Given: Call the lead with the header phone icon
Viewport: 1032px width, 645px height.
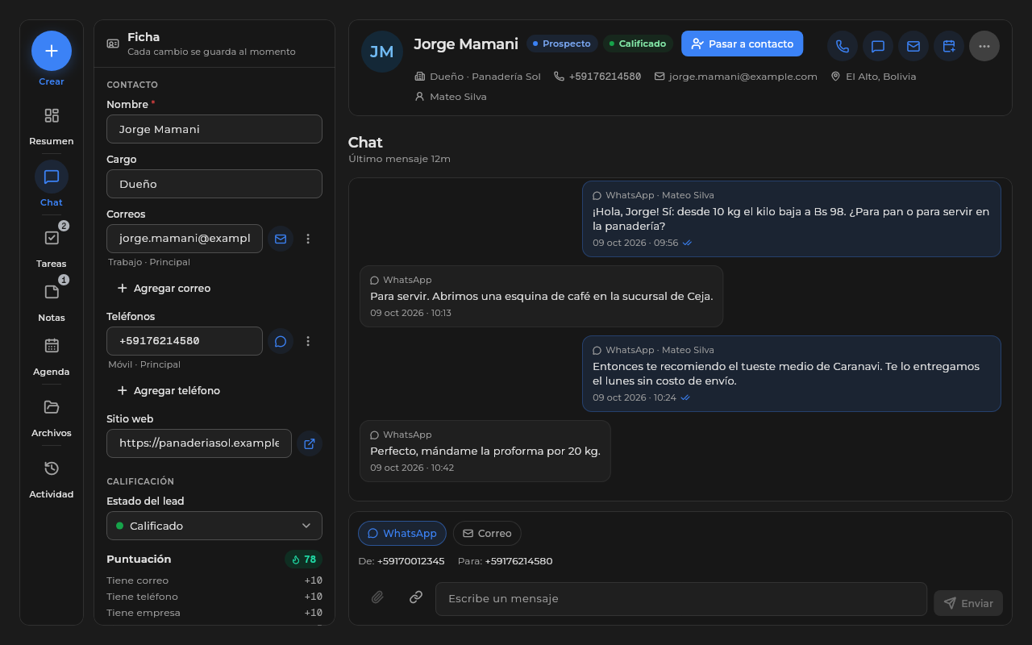Looking at the screenshot, I should (x=843, y=46).
